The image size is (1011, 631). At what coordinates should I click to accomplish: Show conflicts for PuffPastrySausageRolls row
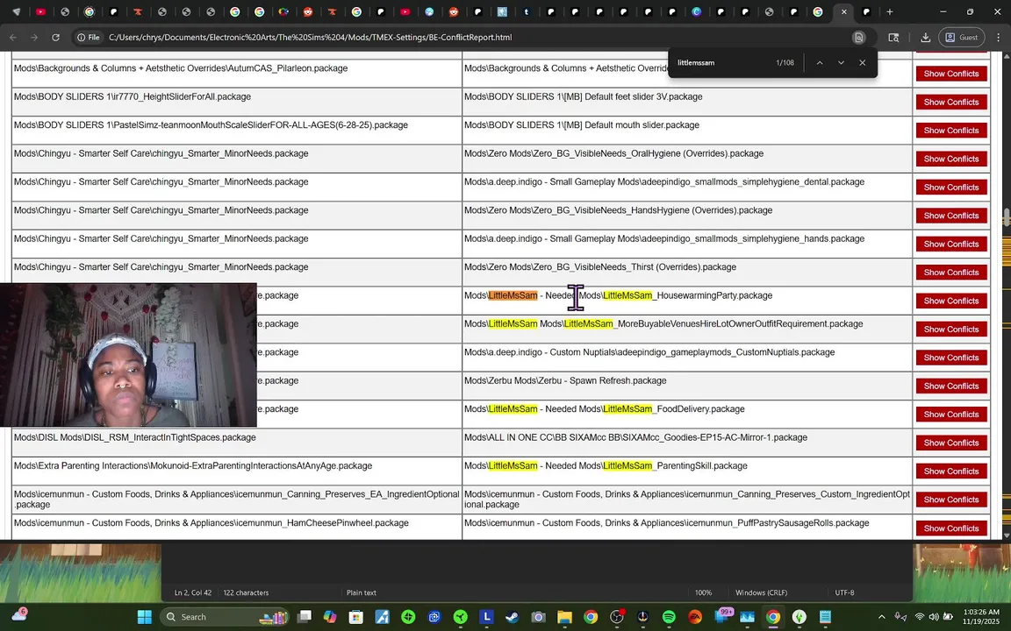[x=951, y=528]
